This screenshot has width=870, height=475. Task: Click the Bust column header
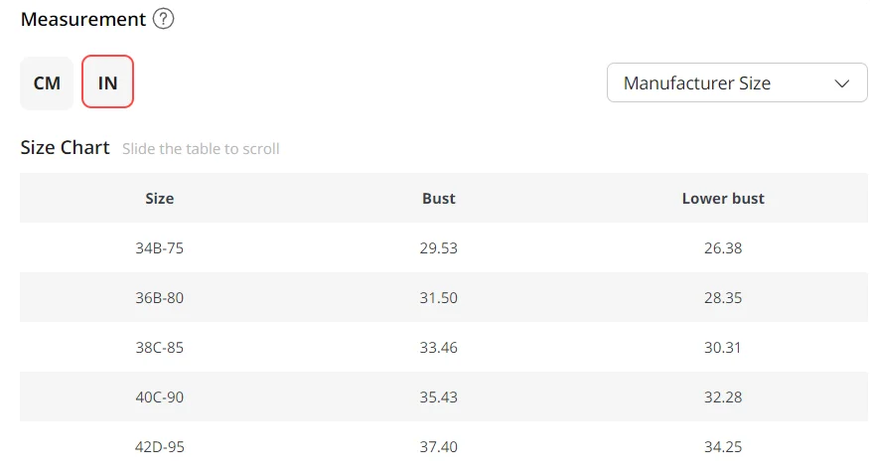(x=438, y=198)
